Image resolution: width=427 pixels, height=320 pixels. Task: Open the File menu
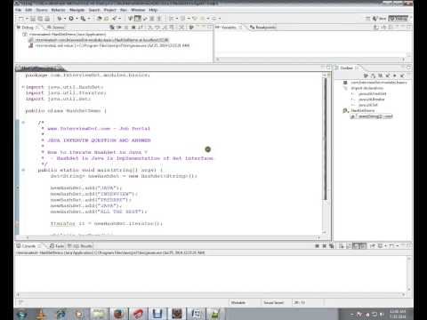tap(19, 10)
